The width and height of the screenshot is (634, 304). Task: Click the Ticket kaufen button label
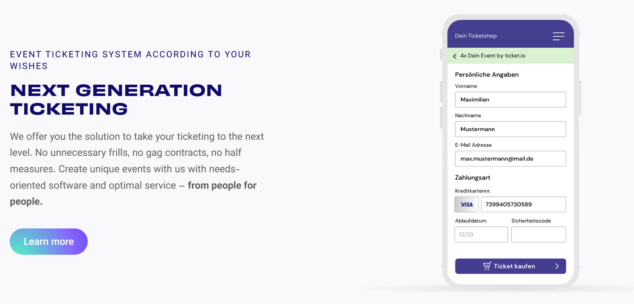pyautogui.click(x=514, y=266)
